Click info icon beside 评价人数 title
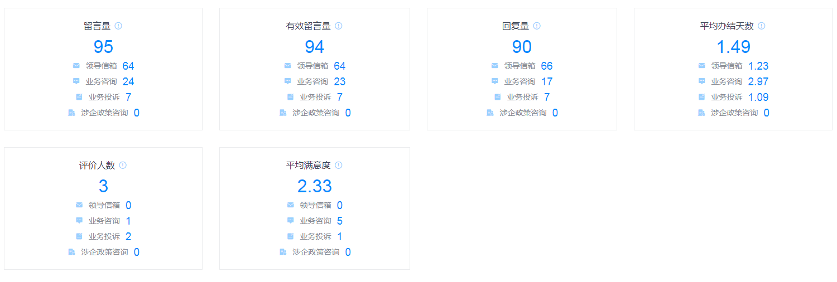Screen dimensions: 837x282 (123, 165)
